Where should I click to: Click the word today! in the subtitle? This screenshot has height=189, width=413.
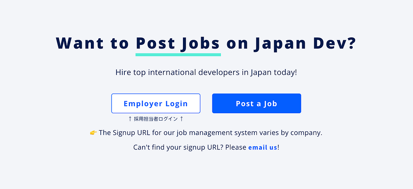[285, 72]
